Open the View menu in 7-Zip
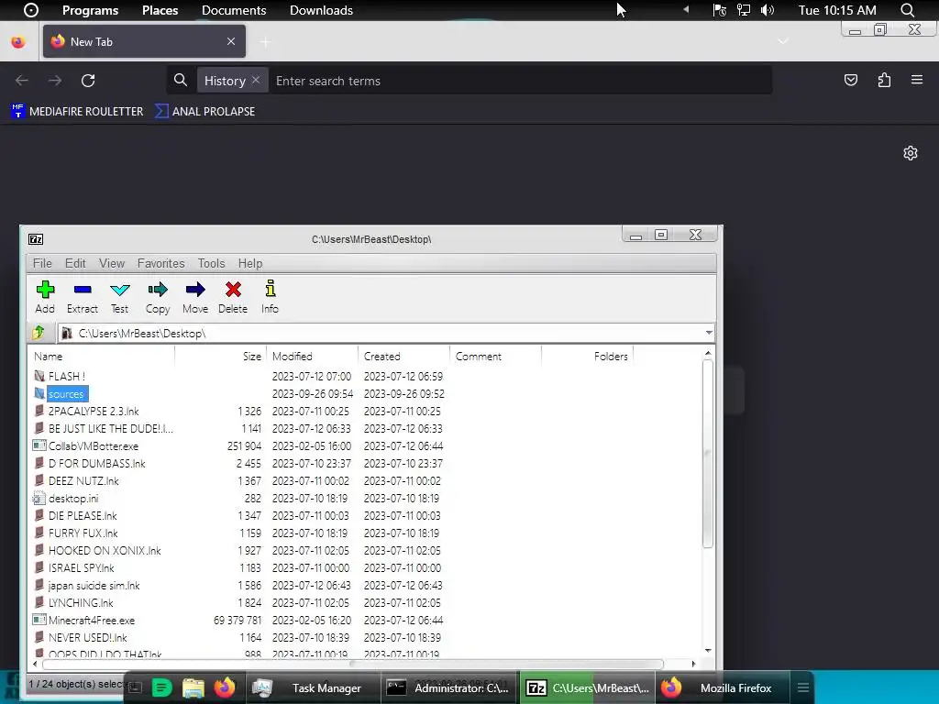 pos(111,263)
